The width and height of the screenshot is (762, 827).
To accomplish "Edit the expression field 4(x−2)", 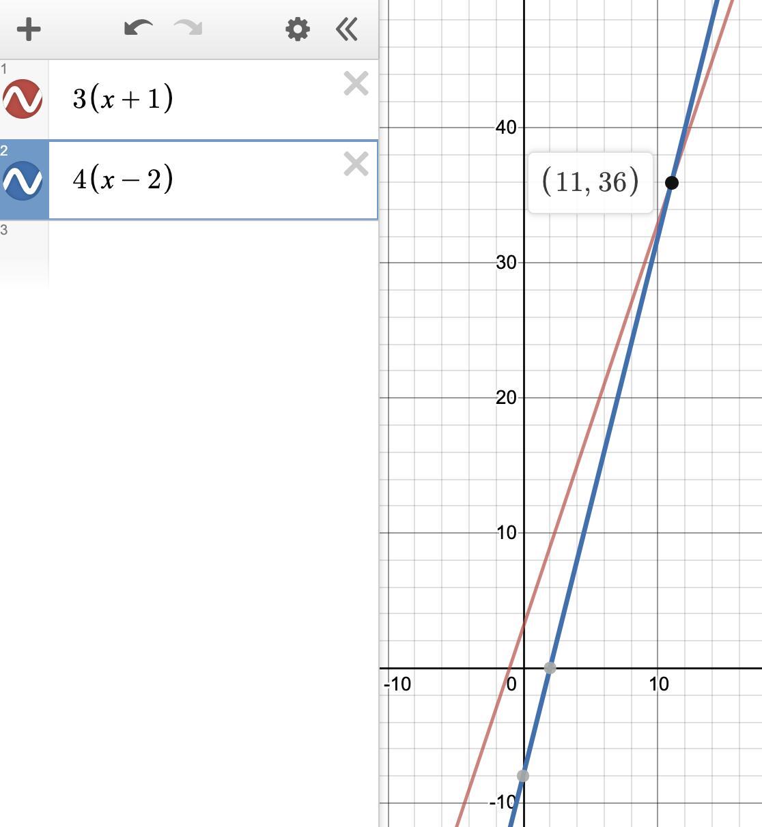I will pyautogui.click(x=213, y=180).
